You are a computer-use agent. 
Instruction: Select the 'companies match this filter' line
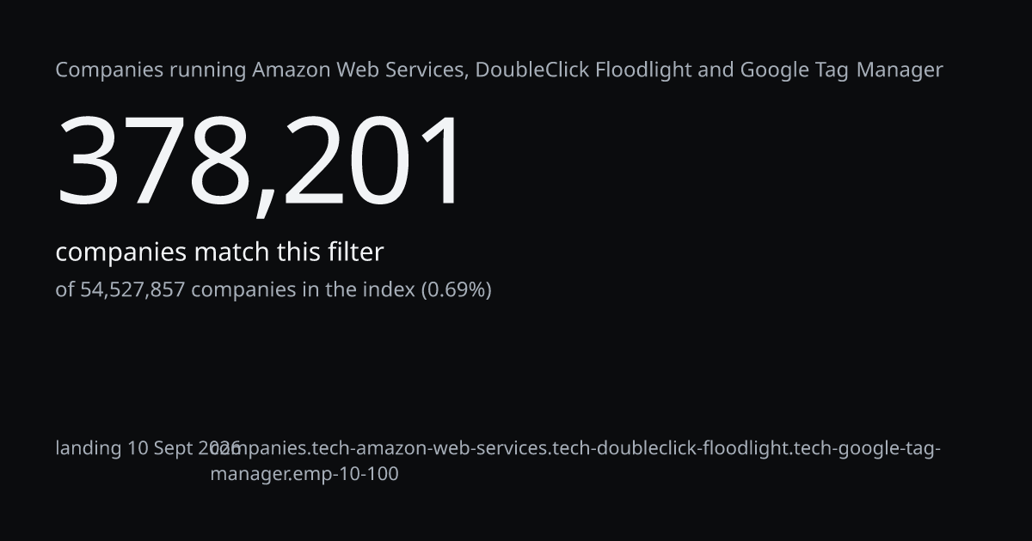tap(219, 252)
